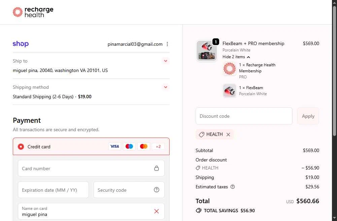Show the +2 additional card types
Image resolution: width=337 pixels, height=221 pixels.
[158, 146]
